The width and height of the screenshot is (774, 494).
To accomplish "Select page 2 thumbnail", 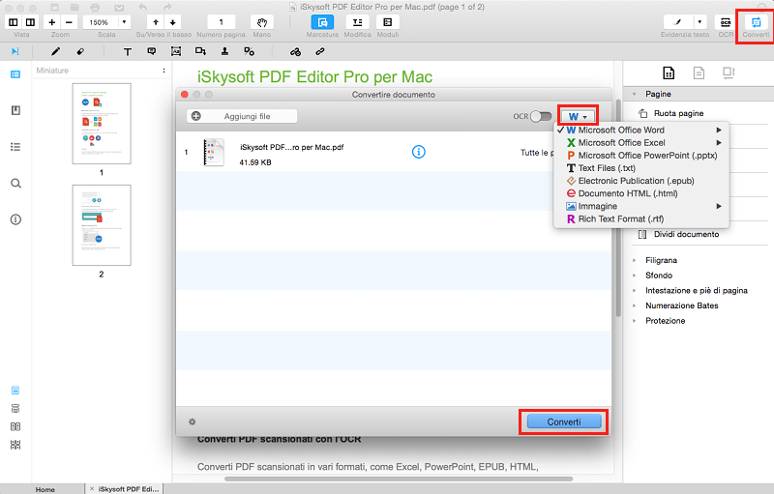I will (x=102, y=225).
